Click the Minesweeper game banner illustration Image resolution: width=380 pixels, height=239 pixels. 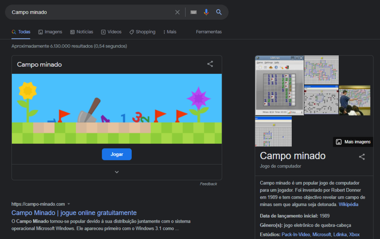coord(117,109)
